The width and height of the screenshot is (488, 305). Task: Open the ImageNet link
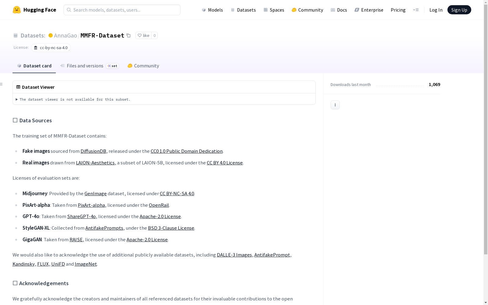pos(86,264)
